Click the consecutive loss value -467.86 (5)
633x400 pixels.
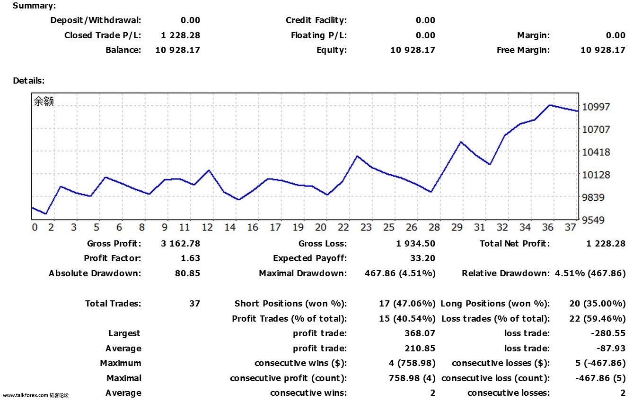pos(600,378)
